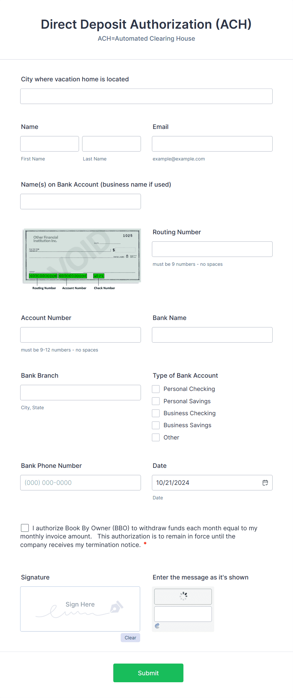Click the Bank Name field
293x698 pixels.
tap(212, 335)
